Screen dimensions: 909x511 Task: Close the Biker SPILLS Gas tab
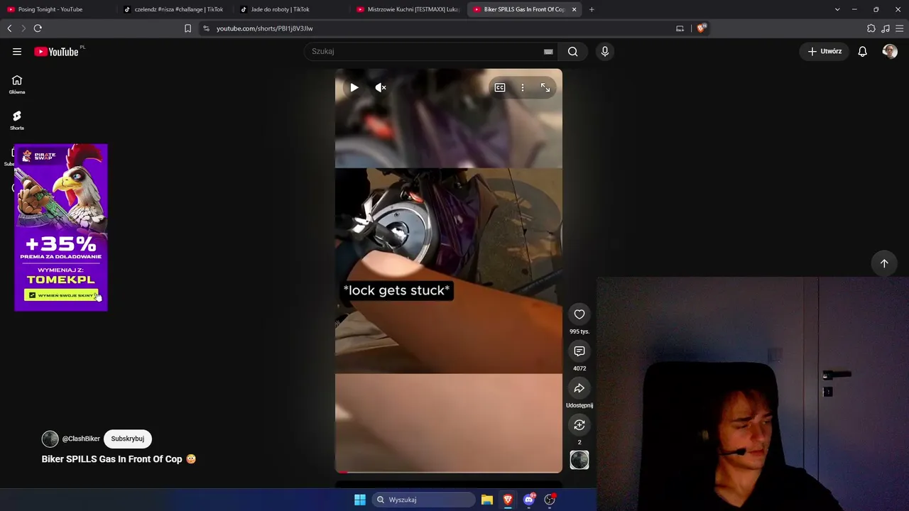point(574,9)
